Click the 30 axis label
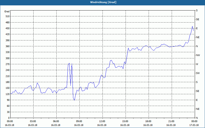This screenshot has height=128, width=205. pos(8,112)
